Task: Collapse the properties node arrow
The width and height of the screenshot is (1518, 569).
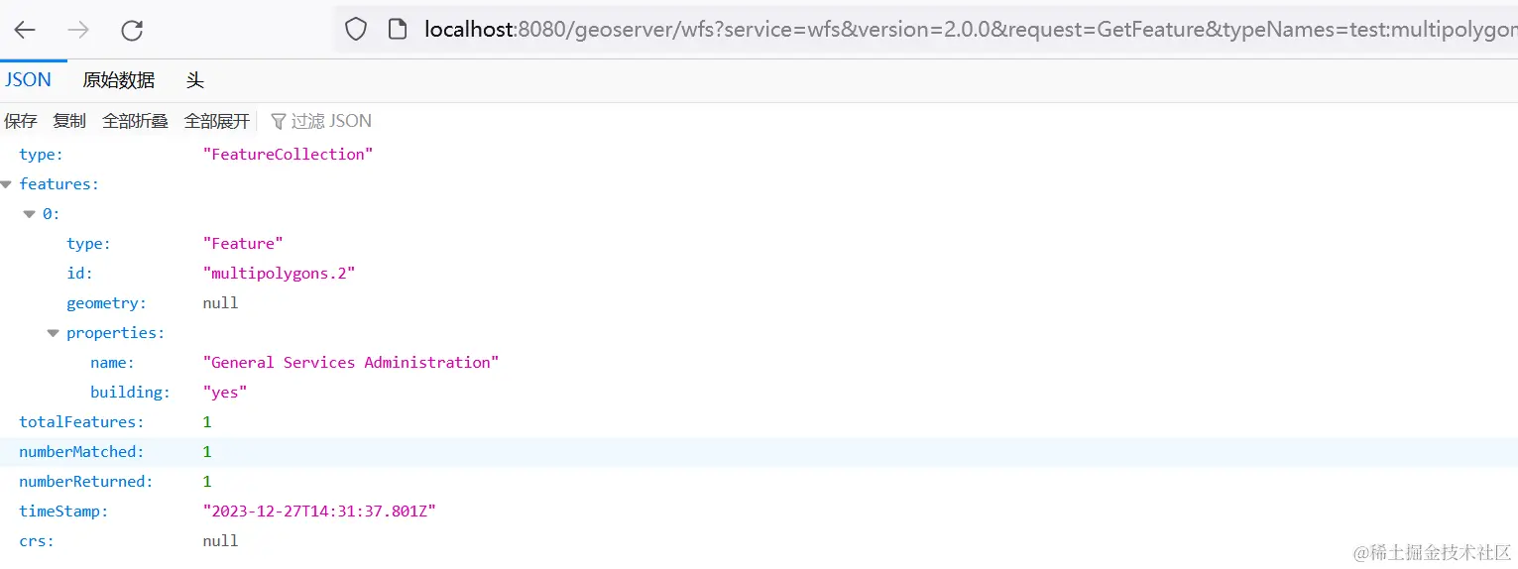Action: [x=54, y=333]
